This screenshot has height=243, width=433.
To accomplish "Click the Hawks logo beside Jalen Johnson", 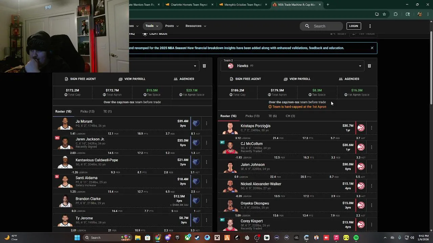I will click(361, 166).
